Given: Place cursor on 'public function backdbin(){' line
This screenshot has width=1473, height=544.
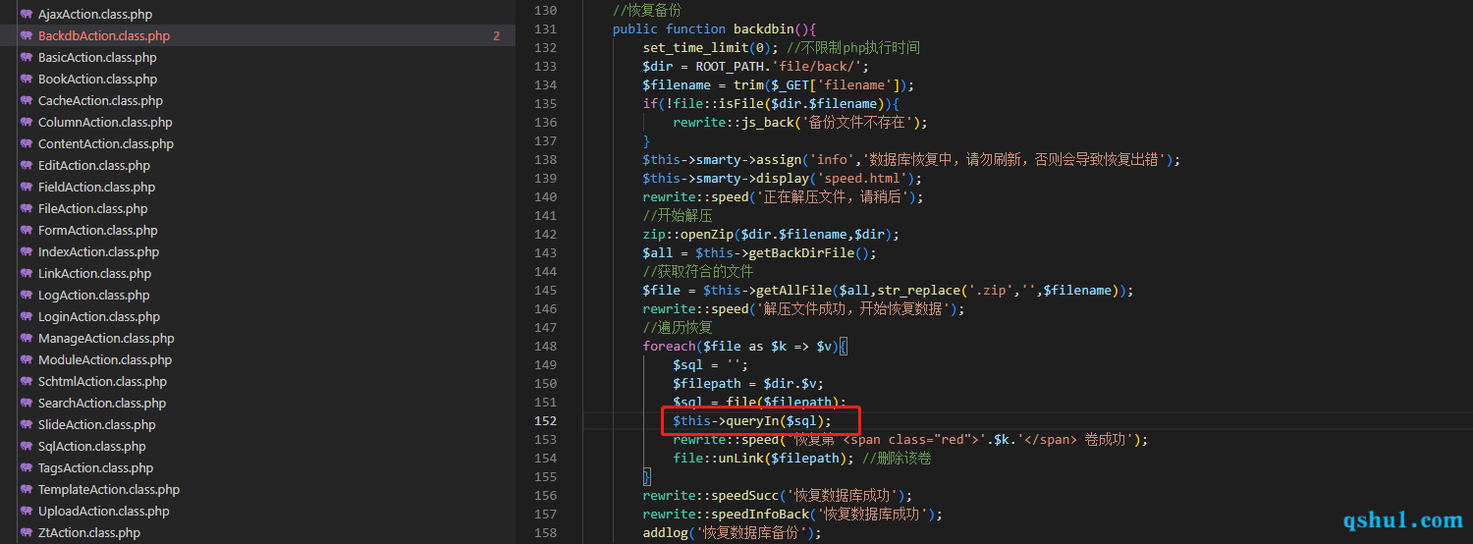Looking at the screenshot, I should click(714, 29).
